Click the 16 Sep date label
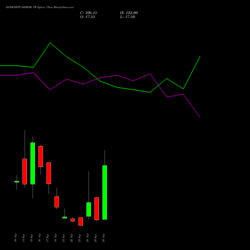 point(39,238)
